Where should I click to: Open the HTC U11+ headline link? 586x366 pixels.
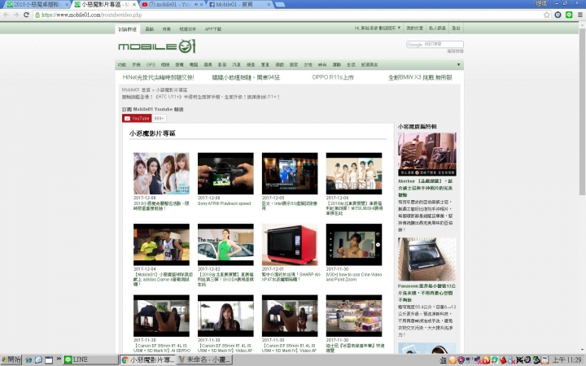(200, 97)
